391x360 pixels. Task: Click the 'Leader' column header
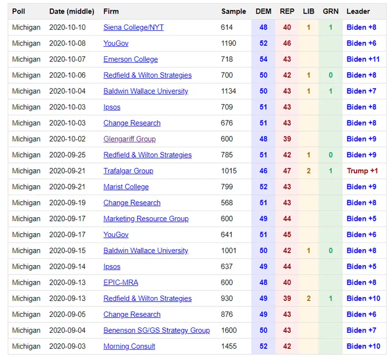[358, 11]
